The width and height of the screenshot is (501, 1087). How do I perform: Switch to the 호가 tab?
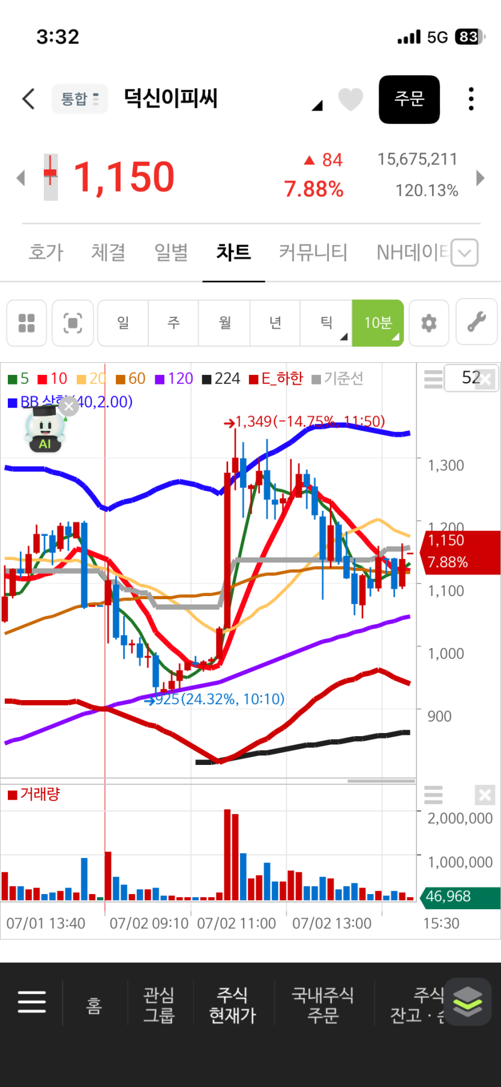click(x=46, y=252)
